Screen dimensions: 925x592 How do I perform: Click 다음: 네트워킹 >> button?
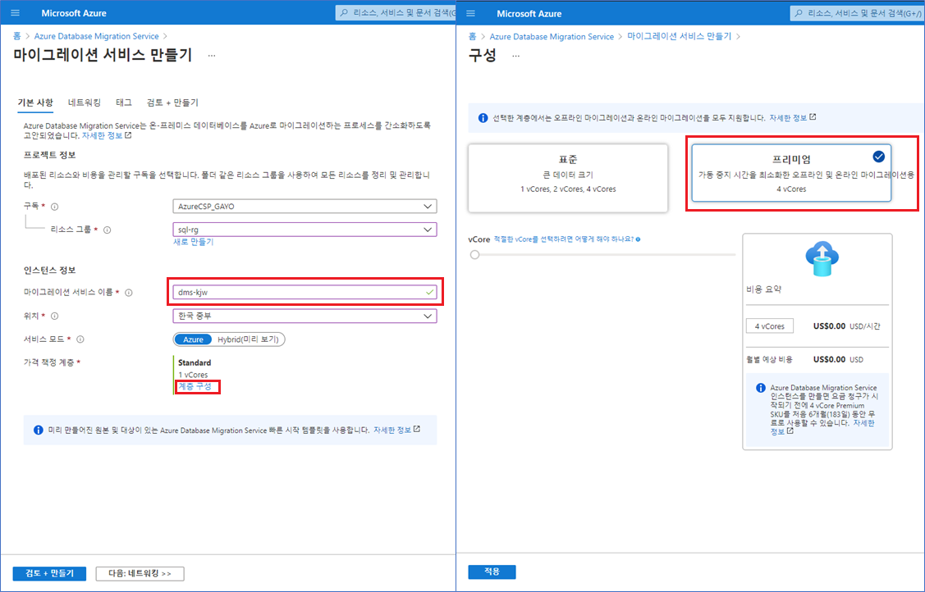tap(140, 574)
